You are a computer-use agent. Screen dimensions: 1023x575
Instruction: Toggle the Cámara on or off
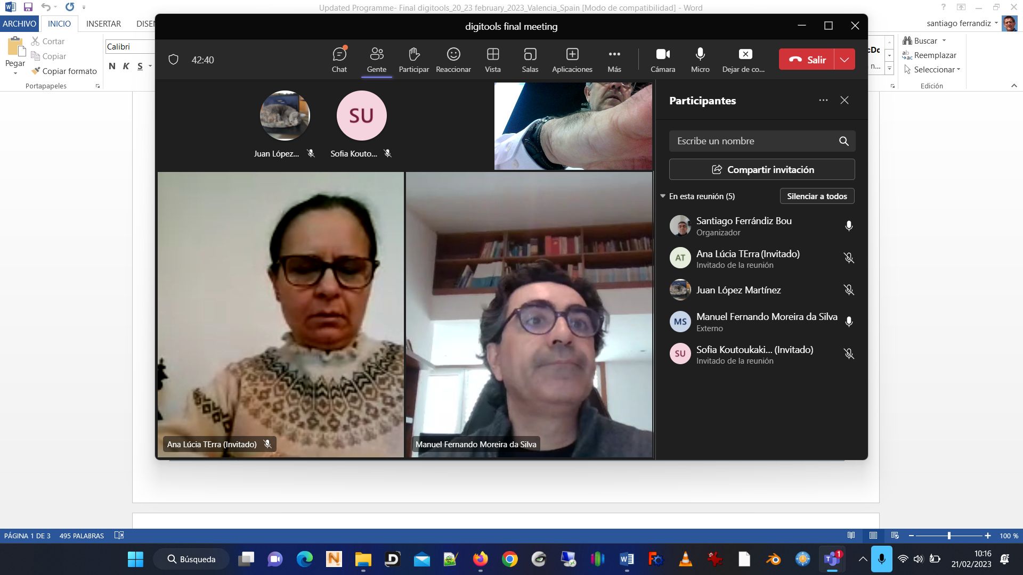click(x=662, y=59)
